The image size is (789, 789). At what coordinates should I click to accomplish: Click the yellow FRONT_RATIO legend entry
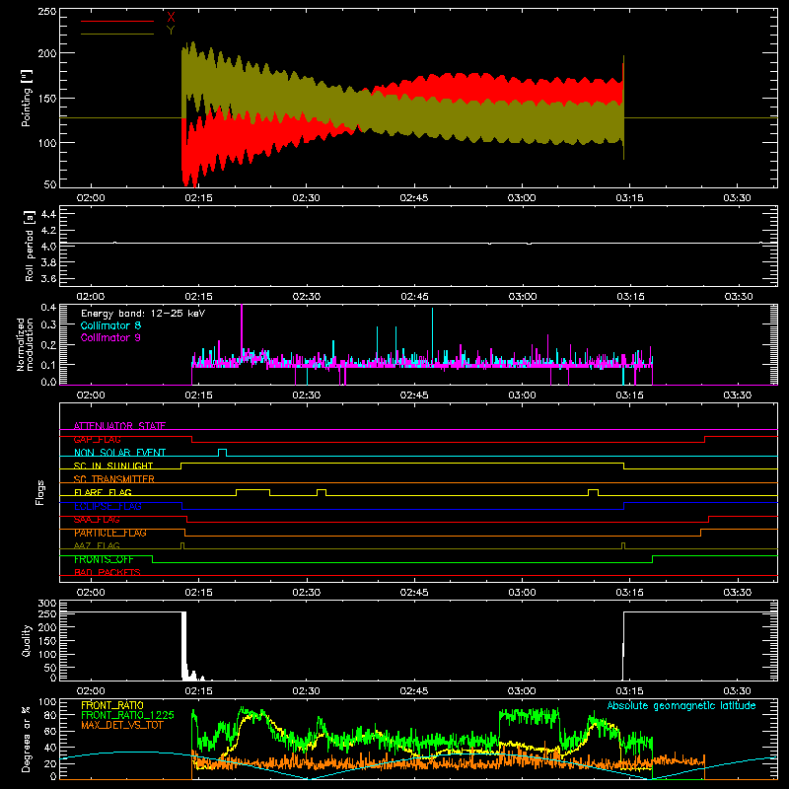[112, 705]
